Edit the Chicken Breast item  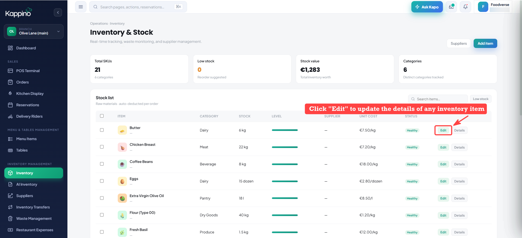click(x=443, y=147)
